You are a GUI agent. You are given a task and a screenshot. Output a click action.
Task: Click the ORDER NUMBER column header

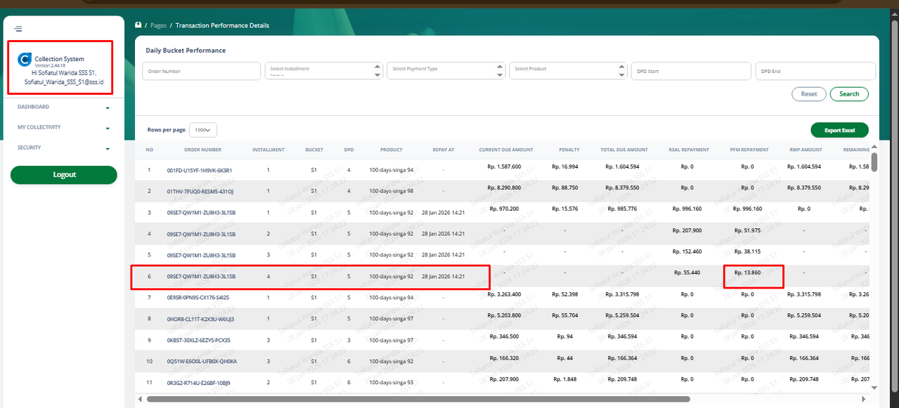coord(203,150)
